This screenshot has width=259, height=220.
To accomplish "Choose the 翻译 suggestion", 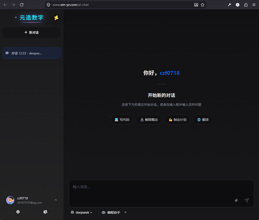I will (203, 120).
